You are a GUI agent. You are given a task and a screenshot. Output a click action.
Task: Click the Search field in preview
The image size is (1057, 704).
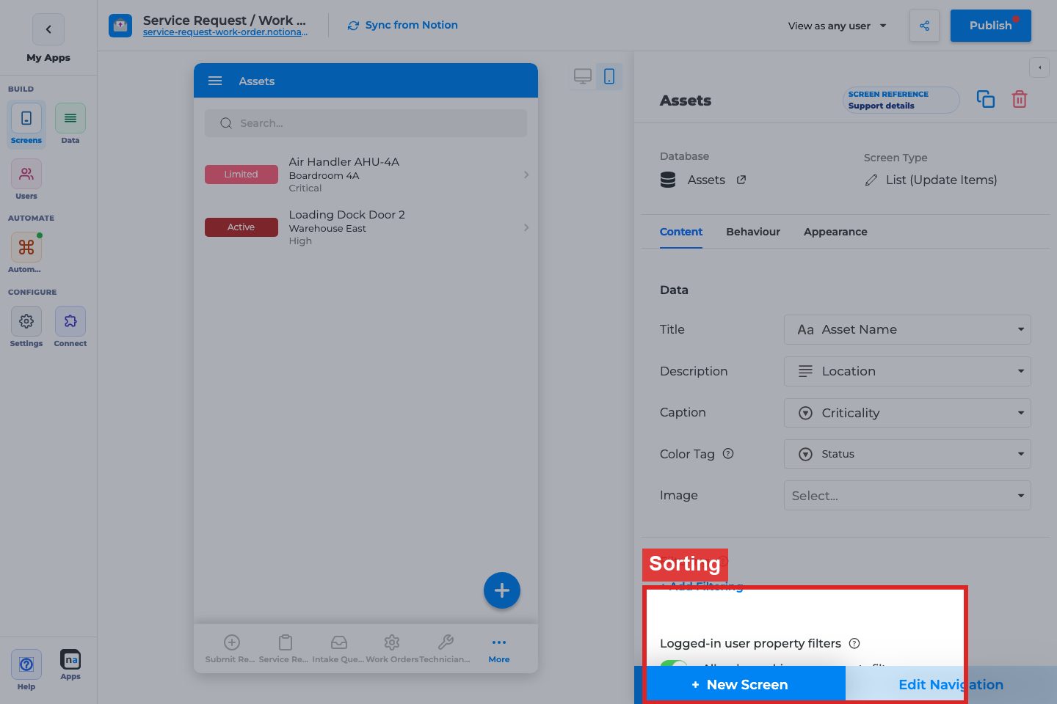pyautogui.click(x=366, y=123)
